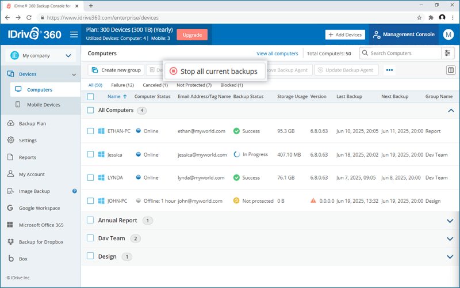
Task: Select the Jessica computer checkbox
Action: [90, 154]
